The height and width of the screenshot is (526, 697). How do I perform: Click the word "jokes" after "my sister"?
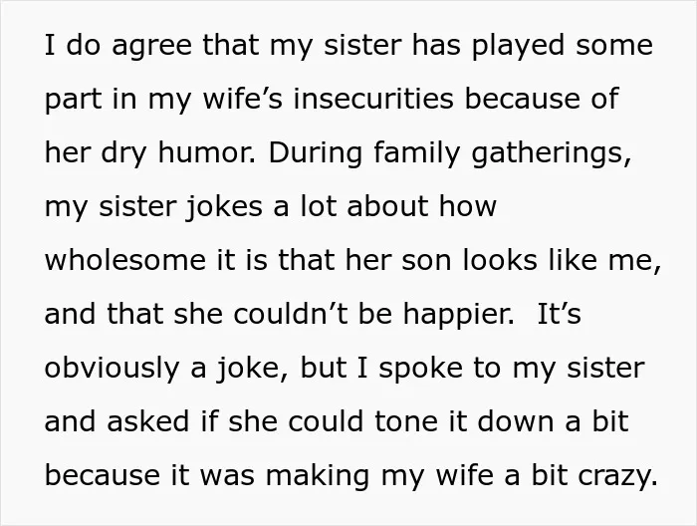224,207
